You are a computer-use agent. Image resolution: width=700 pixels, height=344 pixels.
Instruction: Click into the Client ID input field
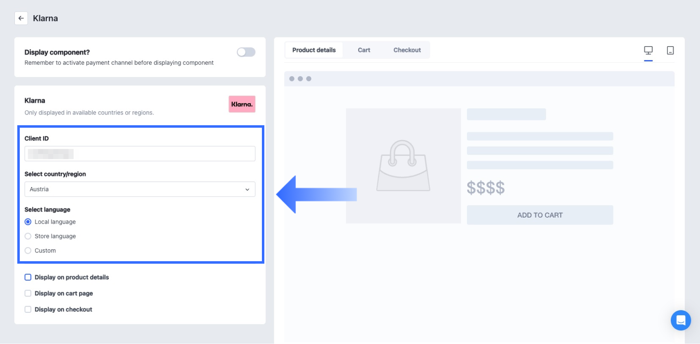(x=140, y=154)
